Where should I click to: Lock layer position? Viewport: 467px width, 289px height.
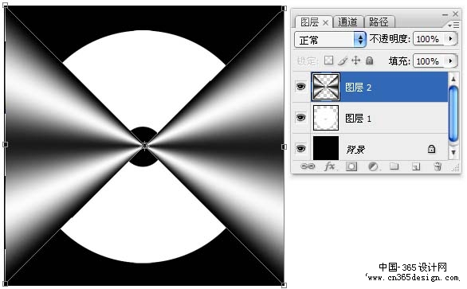tap(355, 61)
